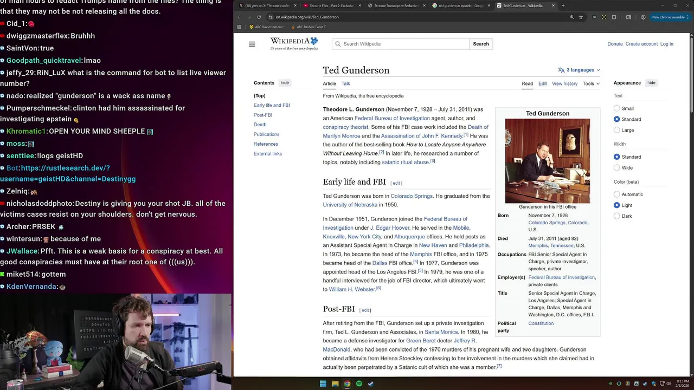Click Chrome icon in the taskbar
Screen dimensions: 694x390
pyautogui.click(x=347, y=383)
